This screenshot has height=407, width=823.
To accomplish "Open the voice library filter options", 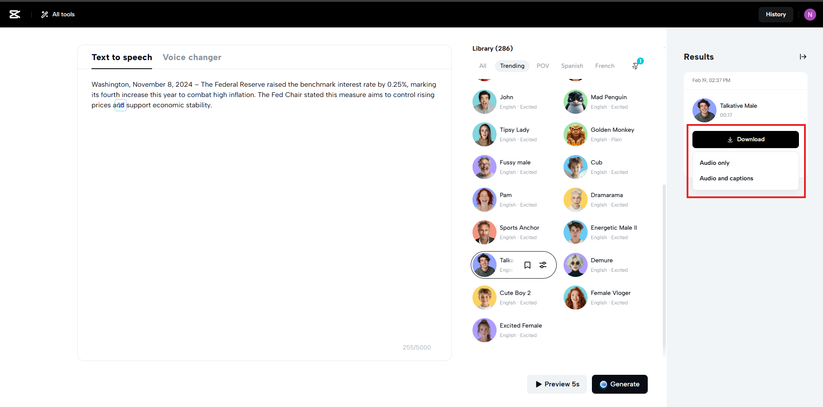I will click(636, 66).
